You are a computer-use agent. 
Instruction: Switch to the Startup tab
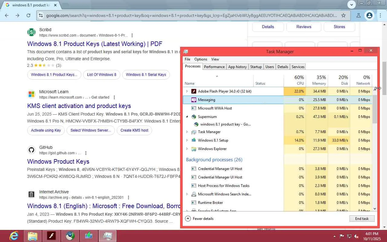[256, 67]
